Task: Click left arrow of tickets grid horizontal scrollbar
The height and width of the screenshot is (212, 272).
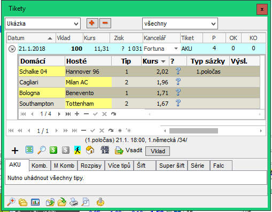Action: coord(165,131)
